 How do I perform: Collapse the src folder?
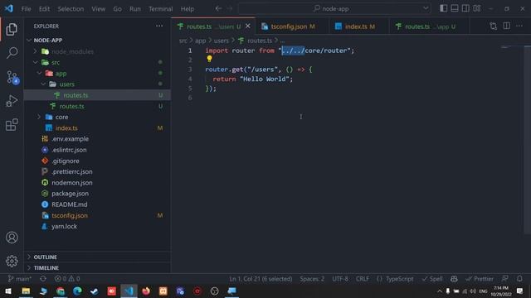(36, 62)
